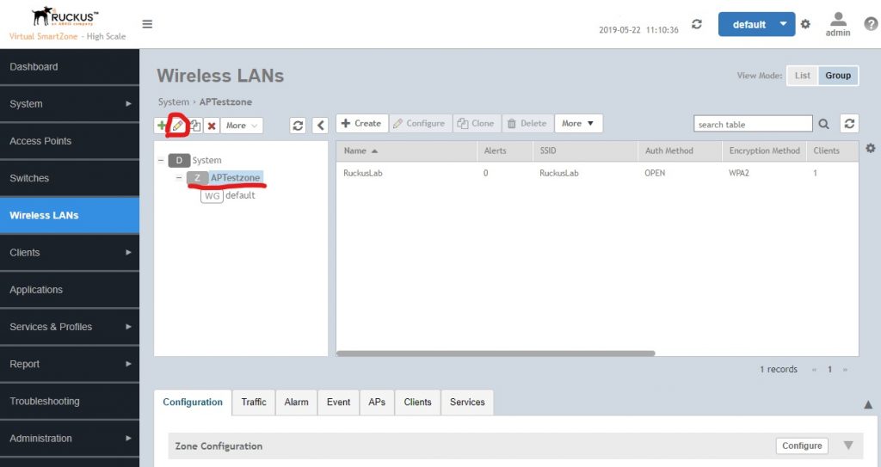Click the search table input field
881x467 pixels.
[x=752, y=124]
